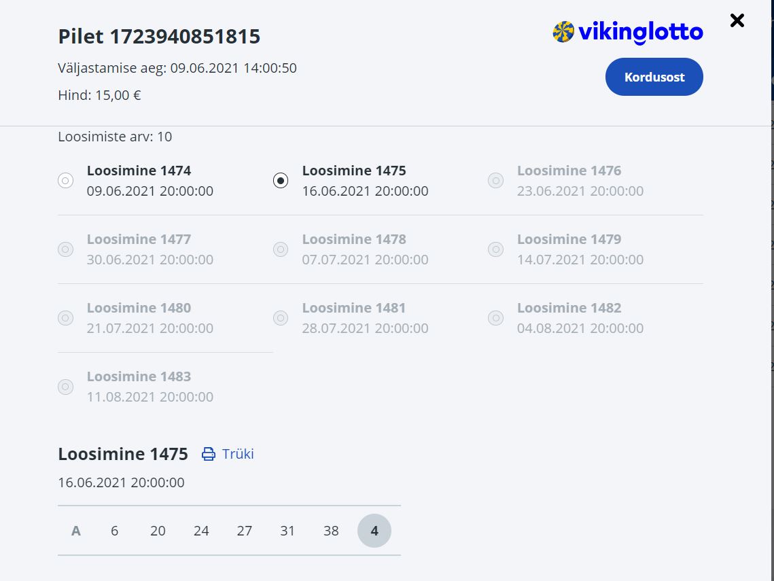774x581 pixels.
Task: Click the Vikinglotto logo
Action: (x=628, y=32)
